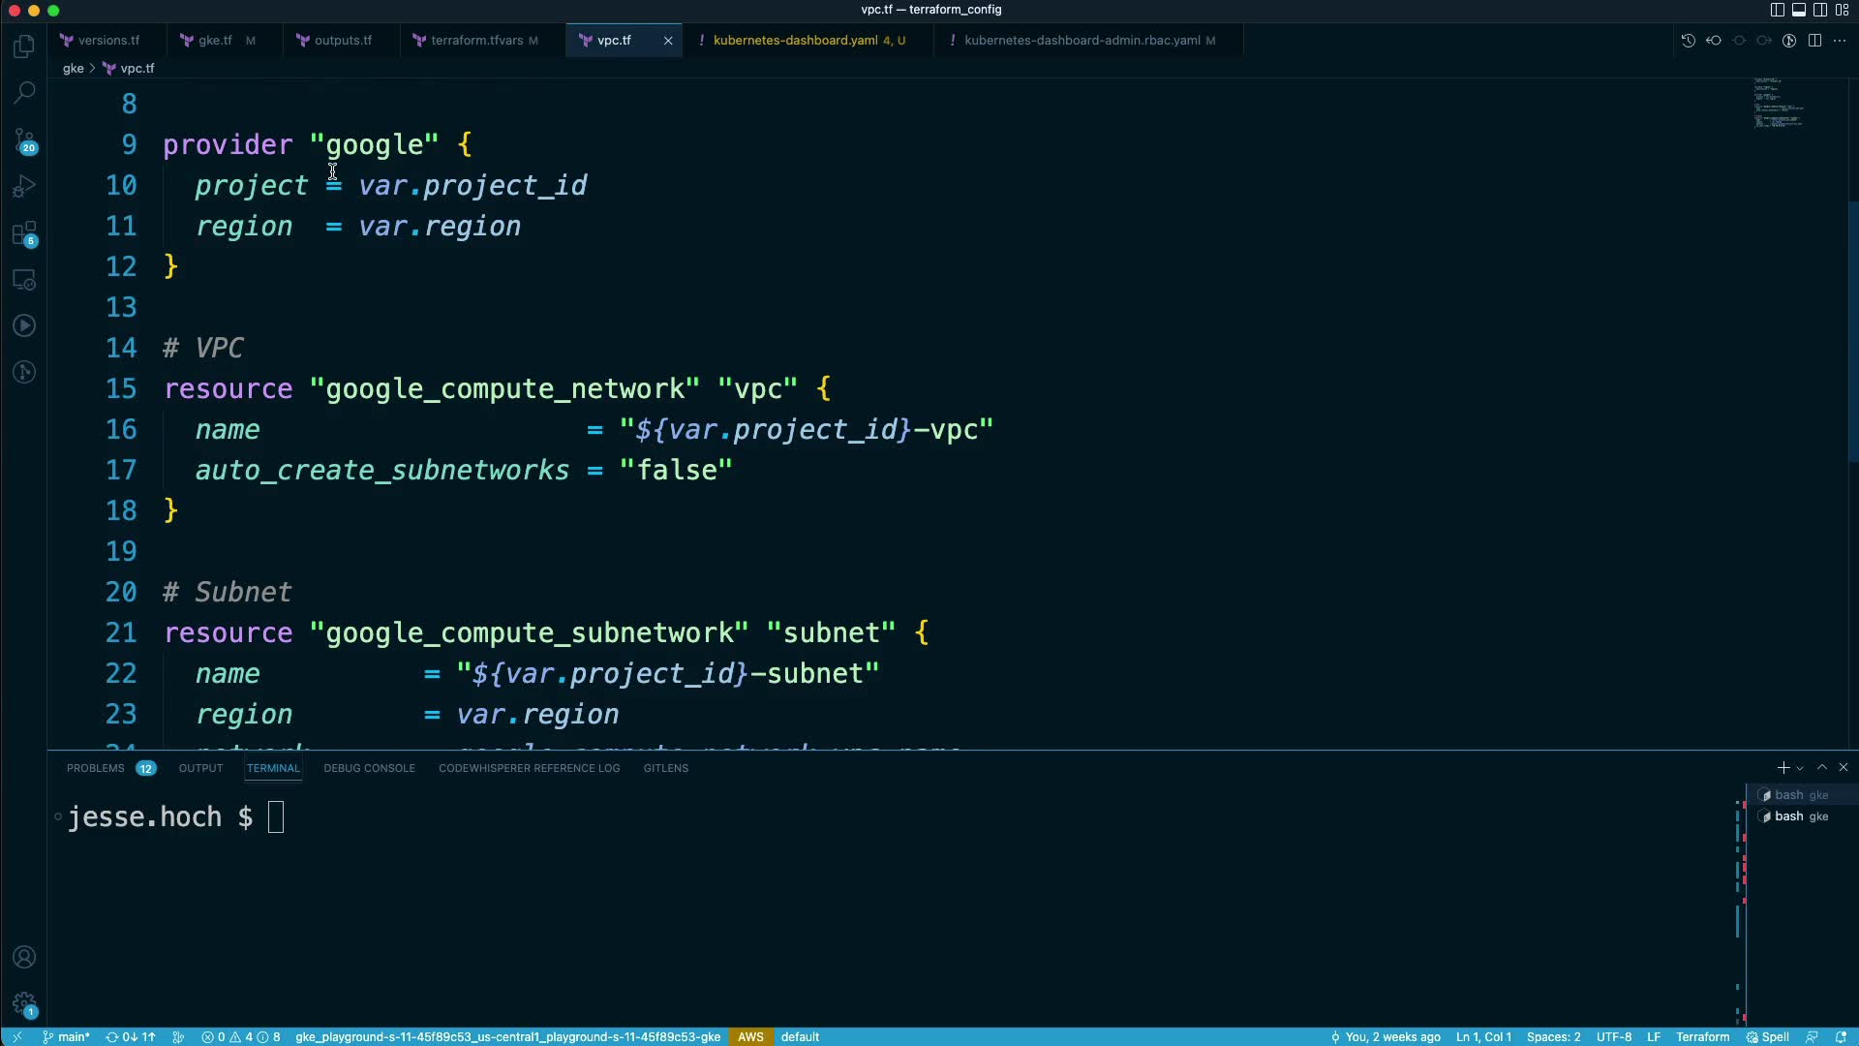Open the new terminal launch profile dropdown
Viewport: 1859px width, 1046px height.
[1800, 768]
